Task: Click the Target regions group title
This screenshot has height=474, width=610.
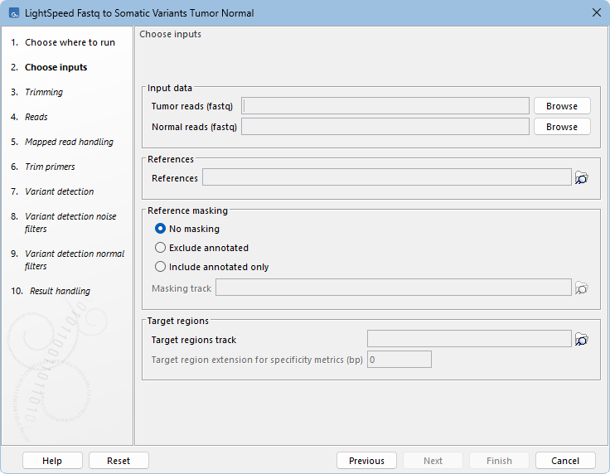Action: click(x=178, y=321)
